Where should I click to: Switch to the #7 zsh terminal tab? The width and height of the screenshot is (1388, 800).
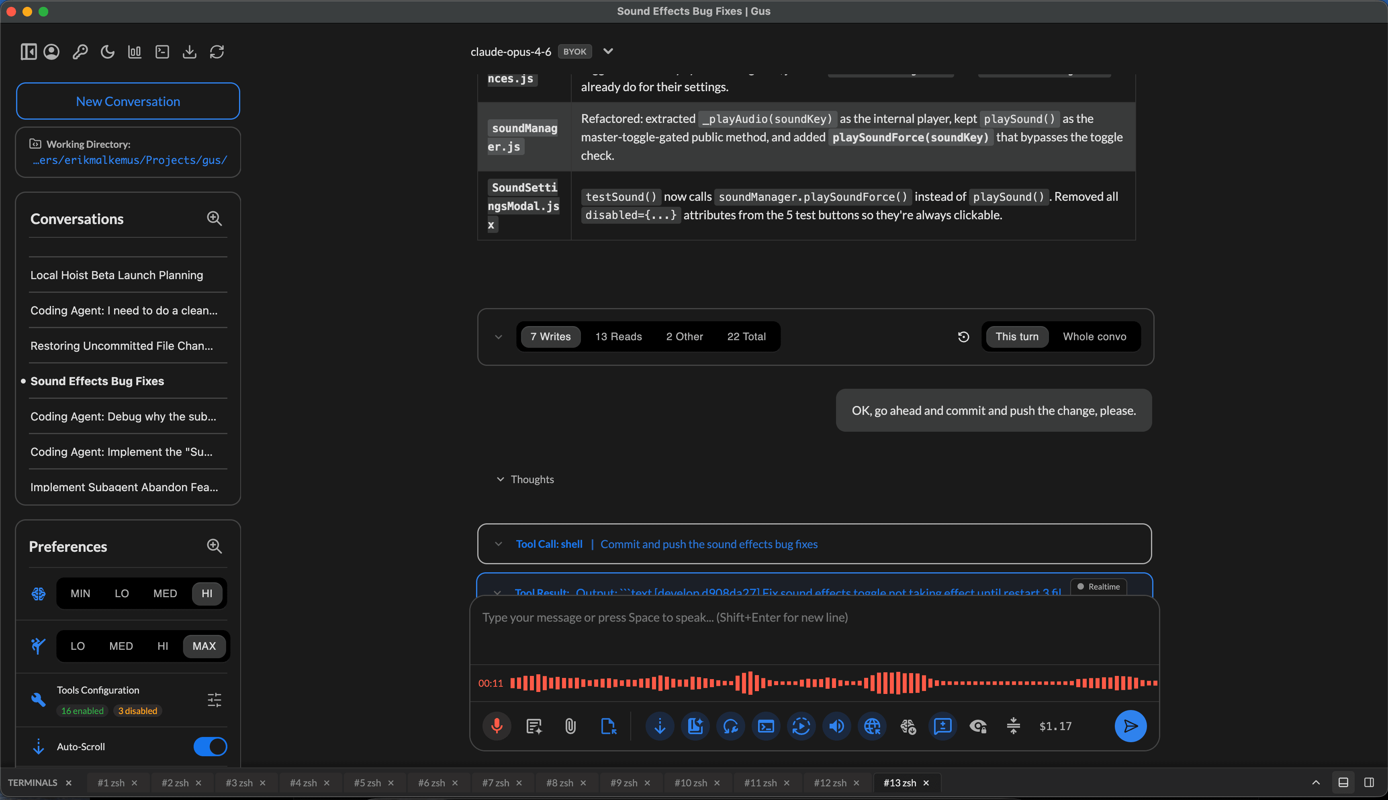[496, 782]
